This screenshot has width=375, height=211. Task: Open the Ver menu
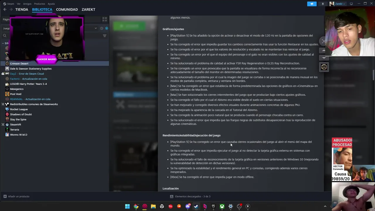click(18, 4)
